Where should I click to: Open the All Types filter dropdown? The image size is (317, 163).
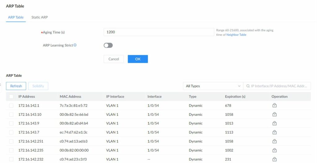point(213,86)
